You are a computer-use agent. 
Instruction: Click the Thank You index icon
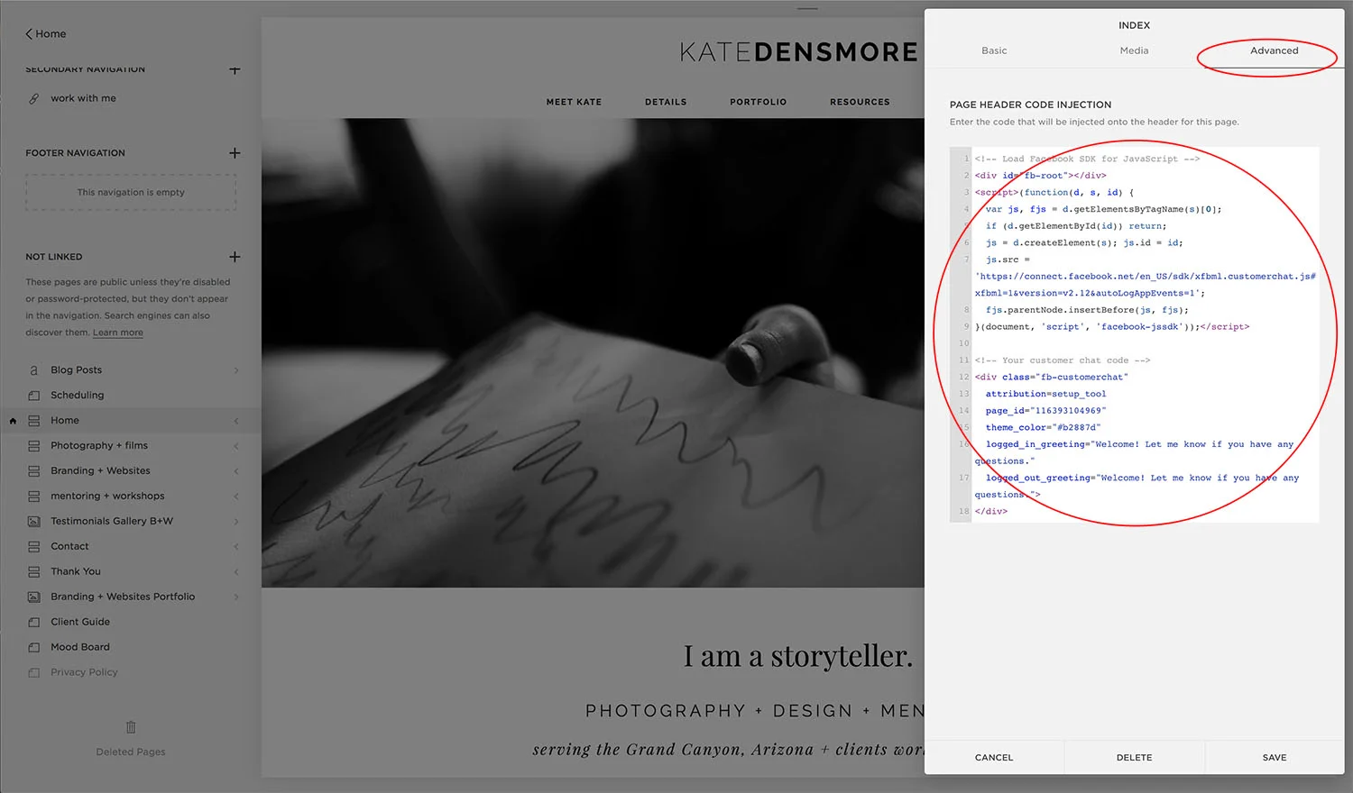point(34,572)
